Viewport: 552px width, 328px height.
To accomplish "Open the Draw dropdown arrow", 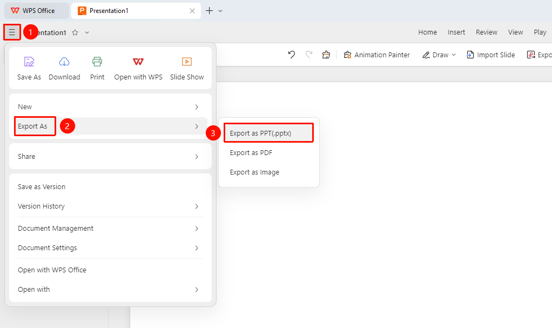I will pos(454,55).
